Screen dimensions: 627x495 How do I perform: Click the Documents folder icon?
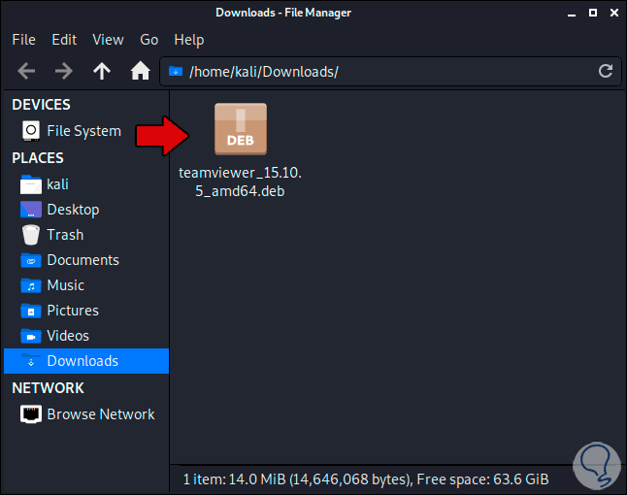(31, 260)
